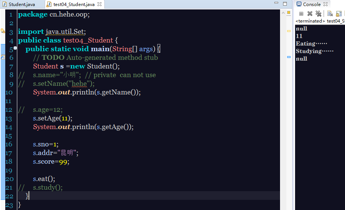Click the TODO comment on line 6
The height and width of the screenshot is (210, 345).
(x=95, y=58)
